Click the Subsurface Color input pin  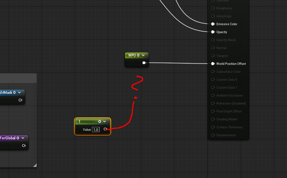coord(213,71)
